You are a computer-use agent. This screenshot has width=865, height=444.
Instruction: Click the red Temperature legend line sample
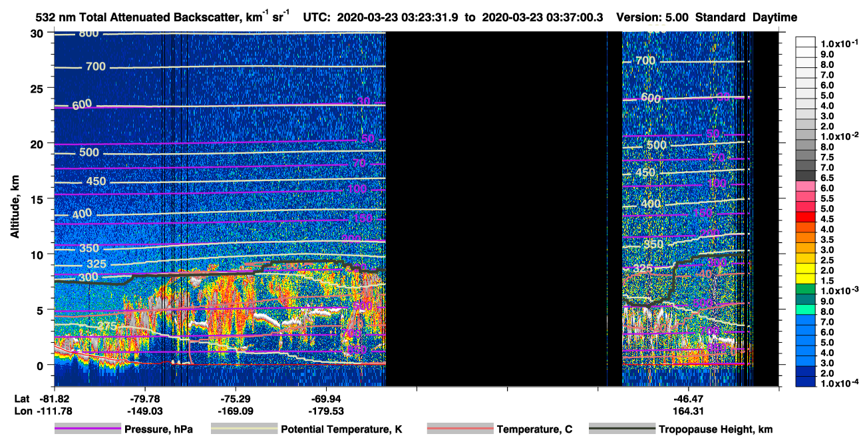(460, 429)
